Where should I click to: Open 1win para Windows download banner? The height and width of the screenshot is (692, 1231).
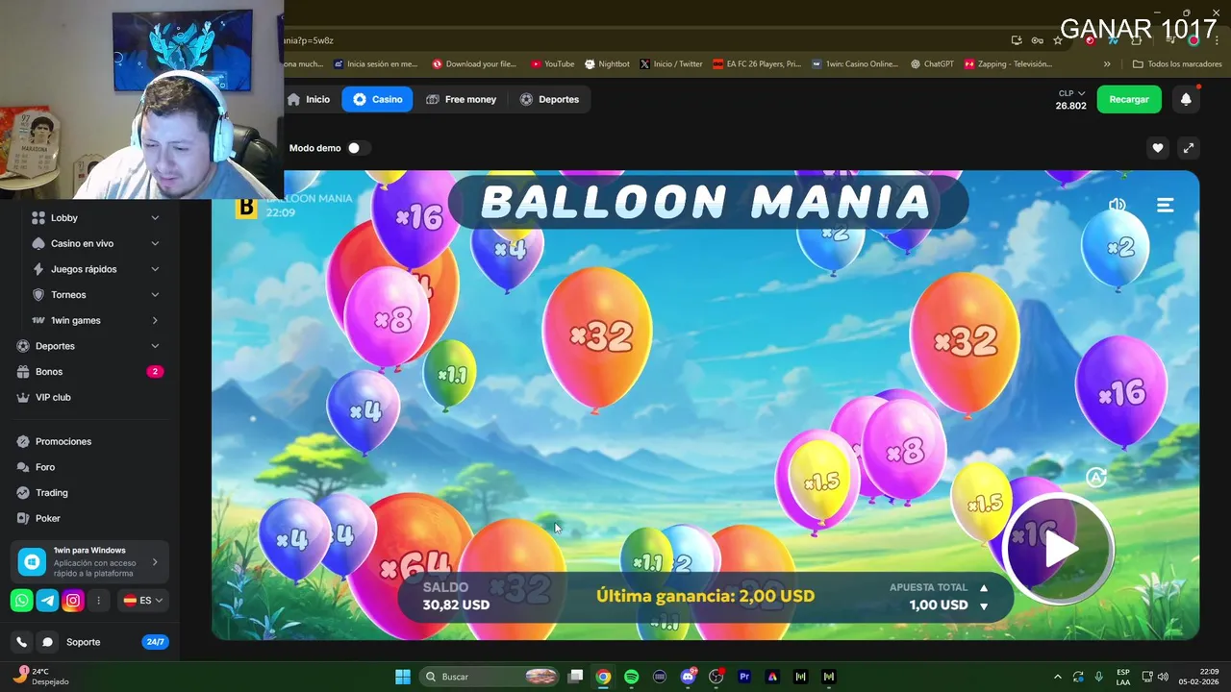[x=90, y=562]
